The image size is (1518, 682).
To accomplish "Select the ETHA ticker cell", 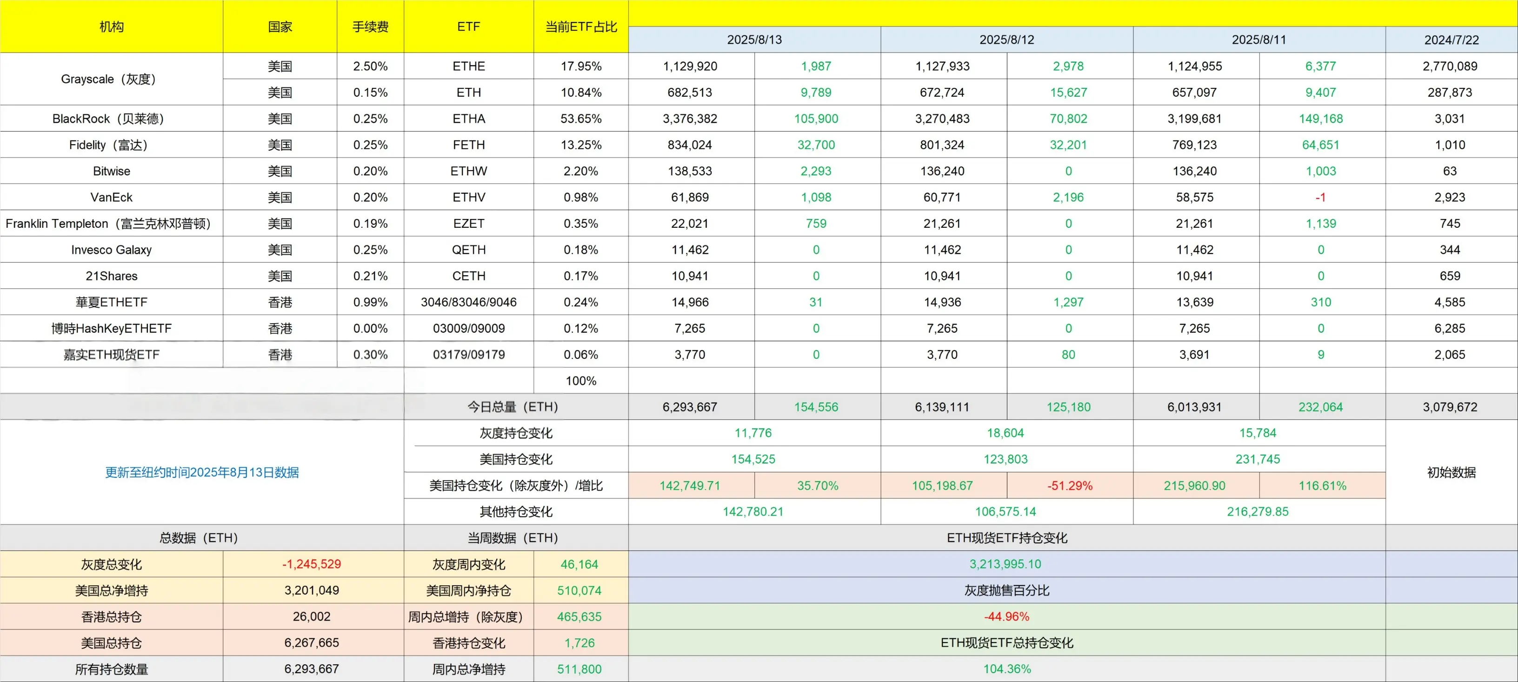I will click(x=468, y=119).
